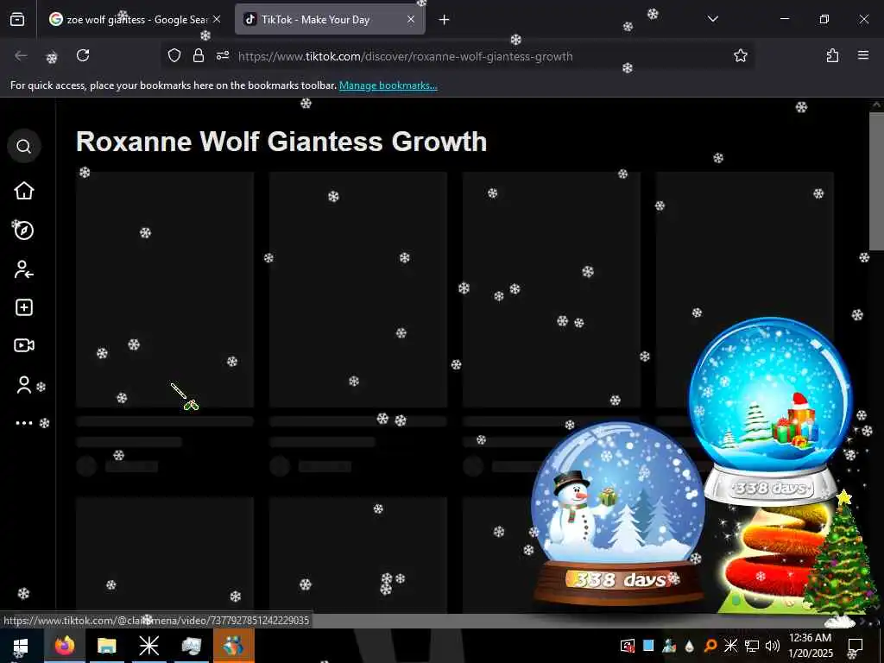Open third video placeholder in top row

point(552,290)
